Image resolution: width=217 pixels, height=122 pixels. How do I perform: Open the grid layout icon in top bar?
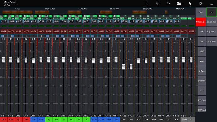point(158,3)
